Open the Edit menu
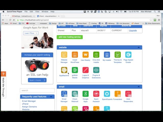The image size is (163, 122). point(31,12)
